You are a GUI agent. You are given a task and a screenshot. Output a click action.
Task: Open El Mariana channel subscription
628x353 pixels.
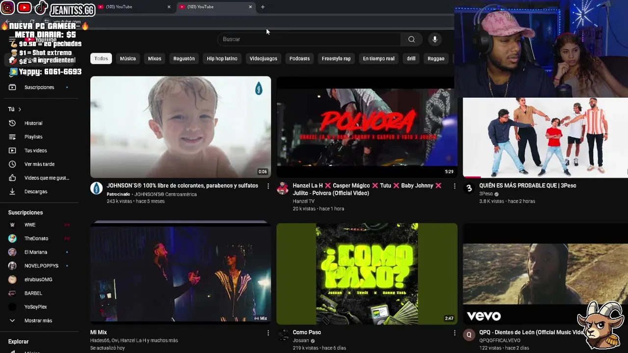[36, 252]
